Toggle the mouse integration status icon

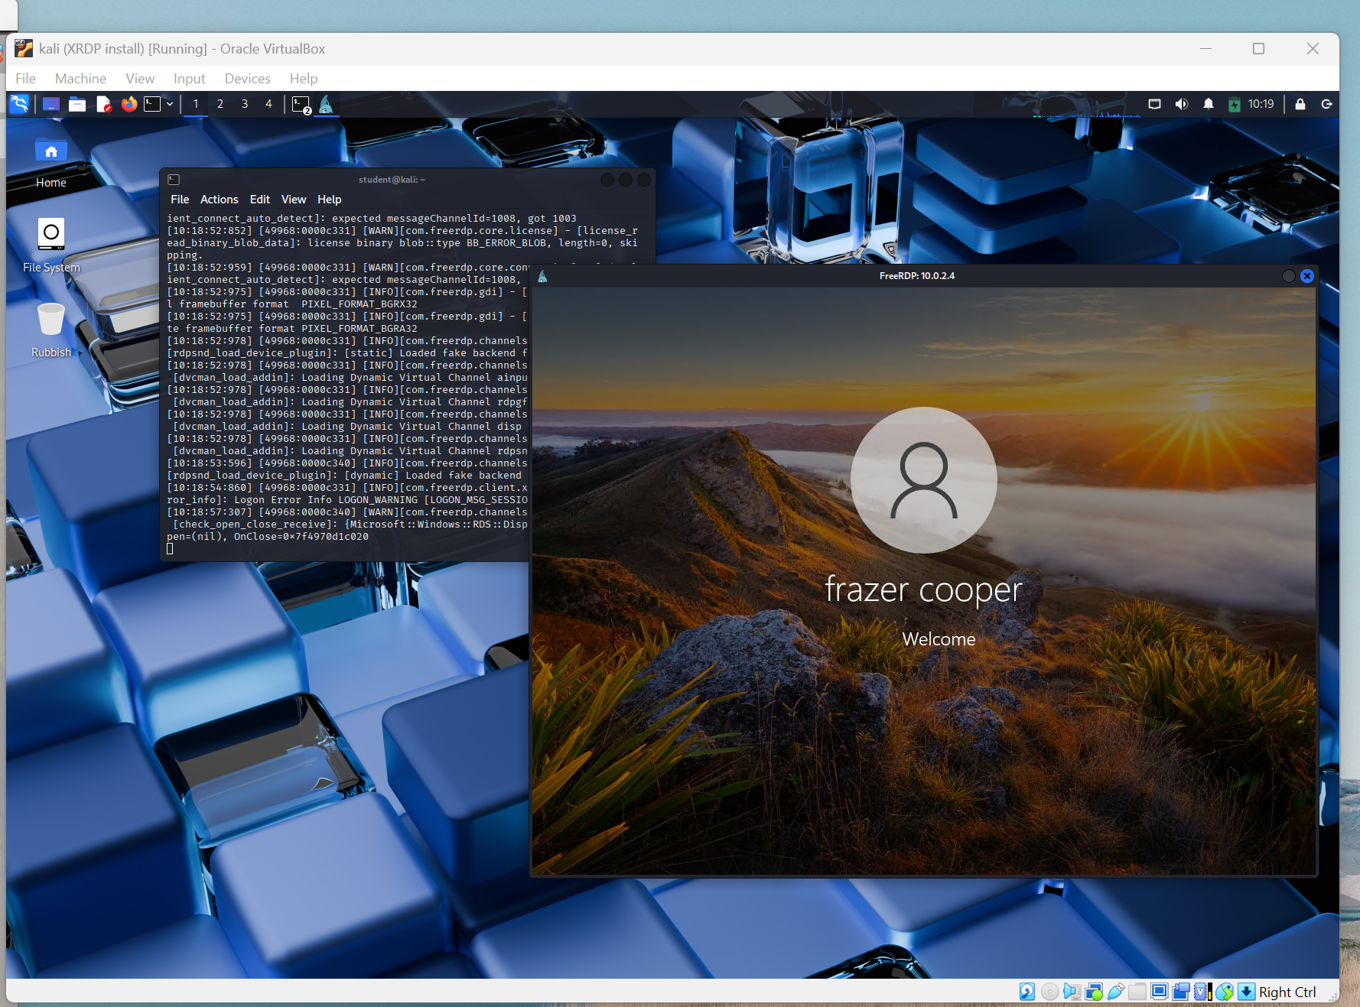(1225, 992)
